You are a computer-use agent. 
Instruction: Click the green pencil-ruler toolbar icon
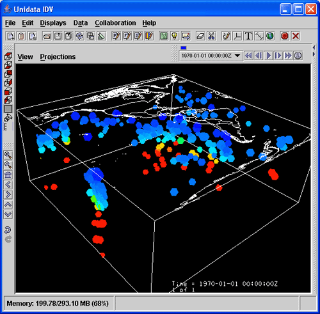tap(102, 36)
